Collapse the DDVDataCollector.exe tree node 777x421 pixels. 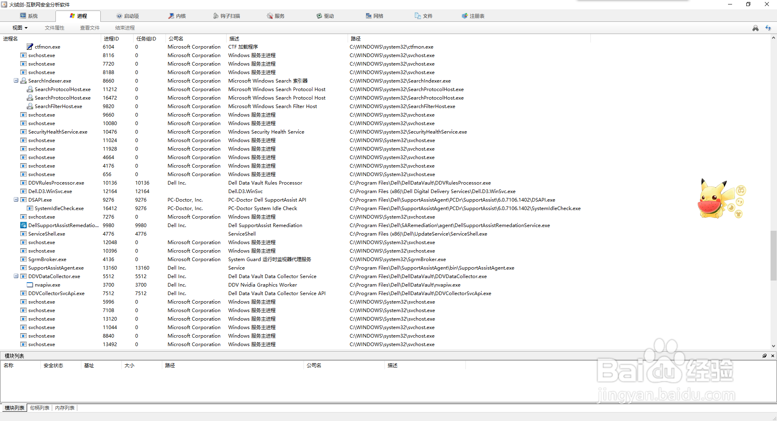[x=16, y=276]
